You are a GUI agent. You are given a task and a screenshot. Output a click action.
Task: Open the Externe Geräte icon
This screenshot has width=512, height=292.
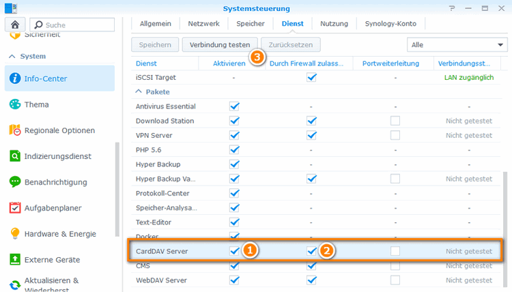point(15,259)
